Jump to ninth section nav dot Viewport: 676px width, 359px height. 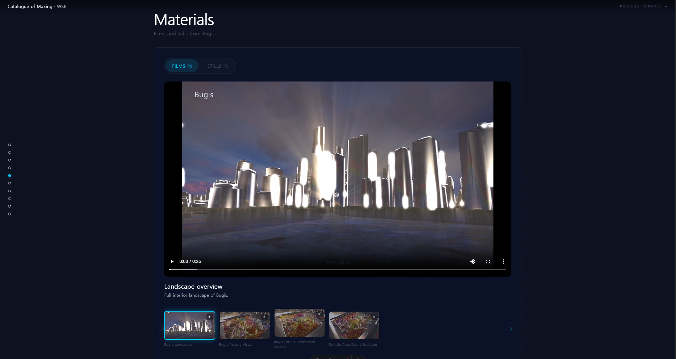10,206
